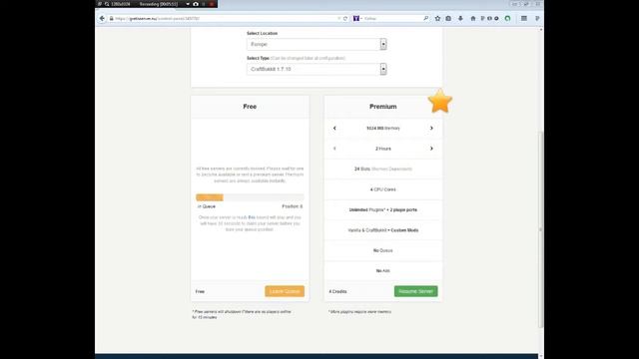Open the Select Type CraftBukkit dropdown
Image resolution: width=639 pixels, height=359 pixels.
(x=317, y=69)
